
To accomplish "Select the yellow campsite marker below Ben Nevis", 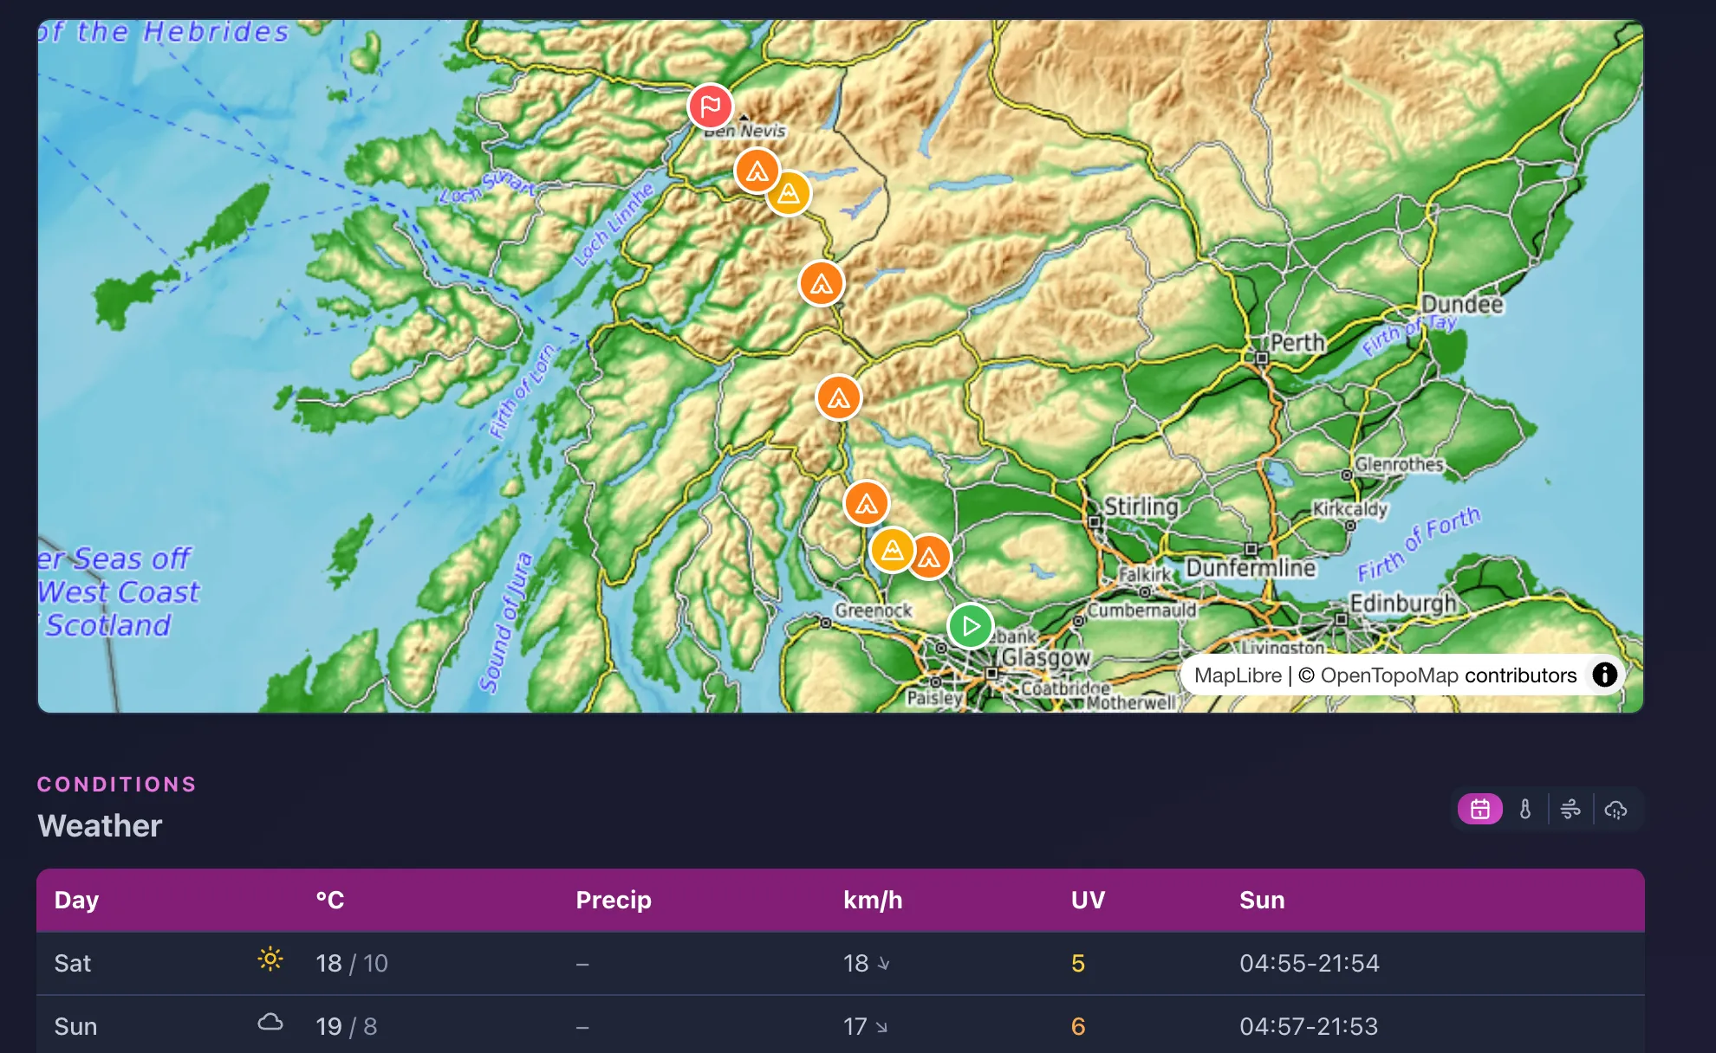I will coord(789,193).
